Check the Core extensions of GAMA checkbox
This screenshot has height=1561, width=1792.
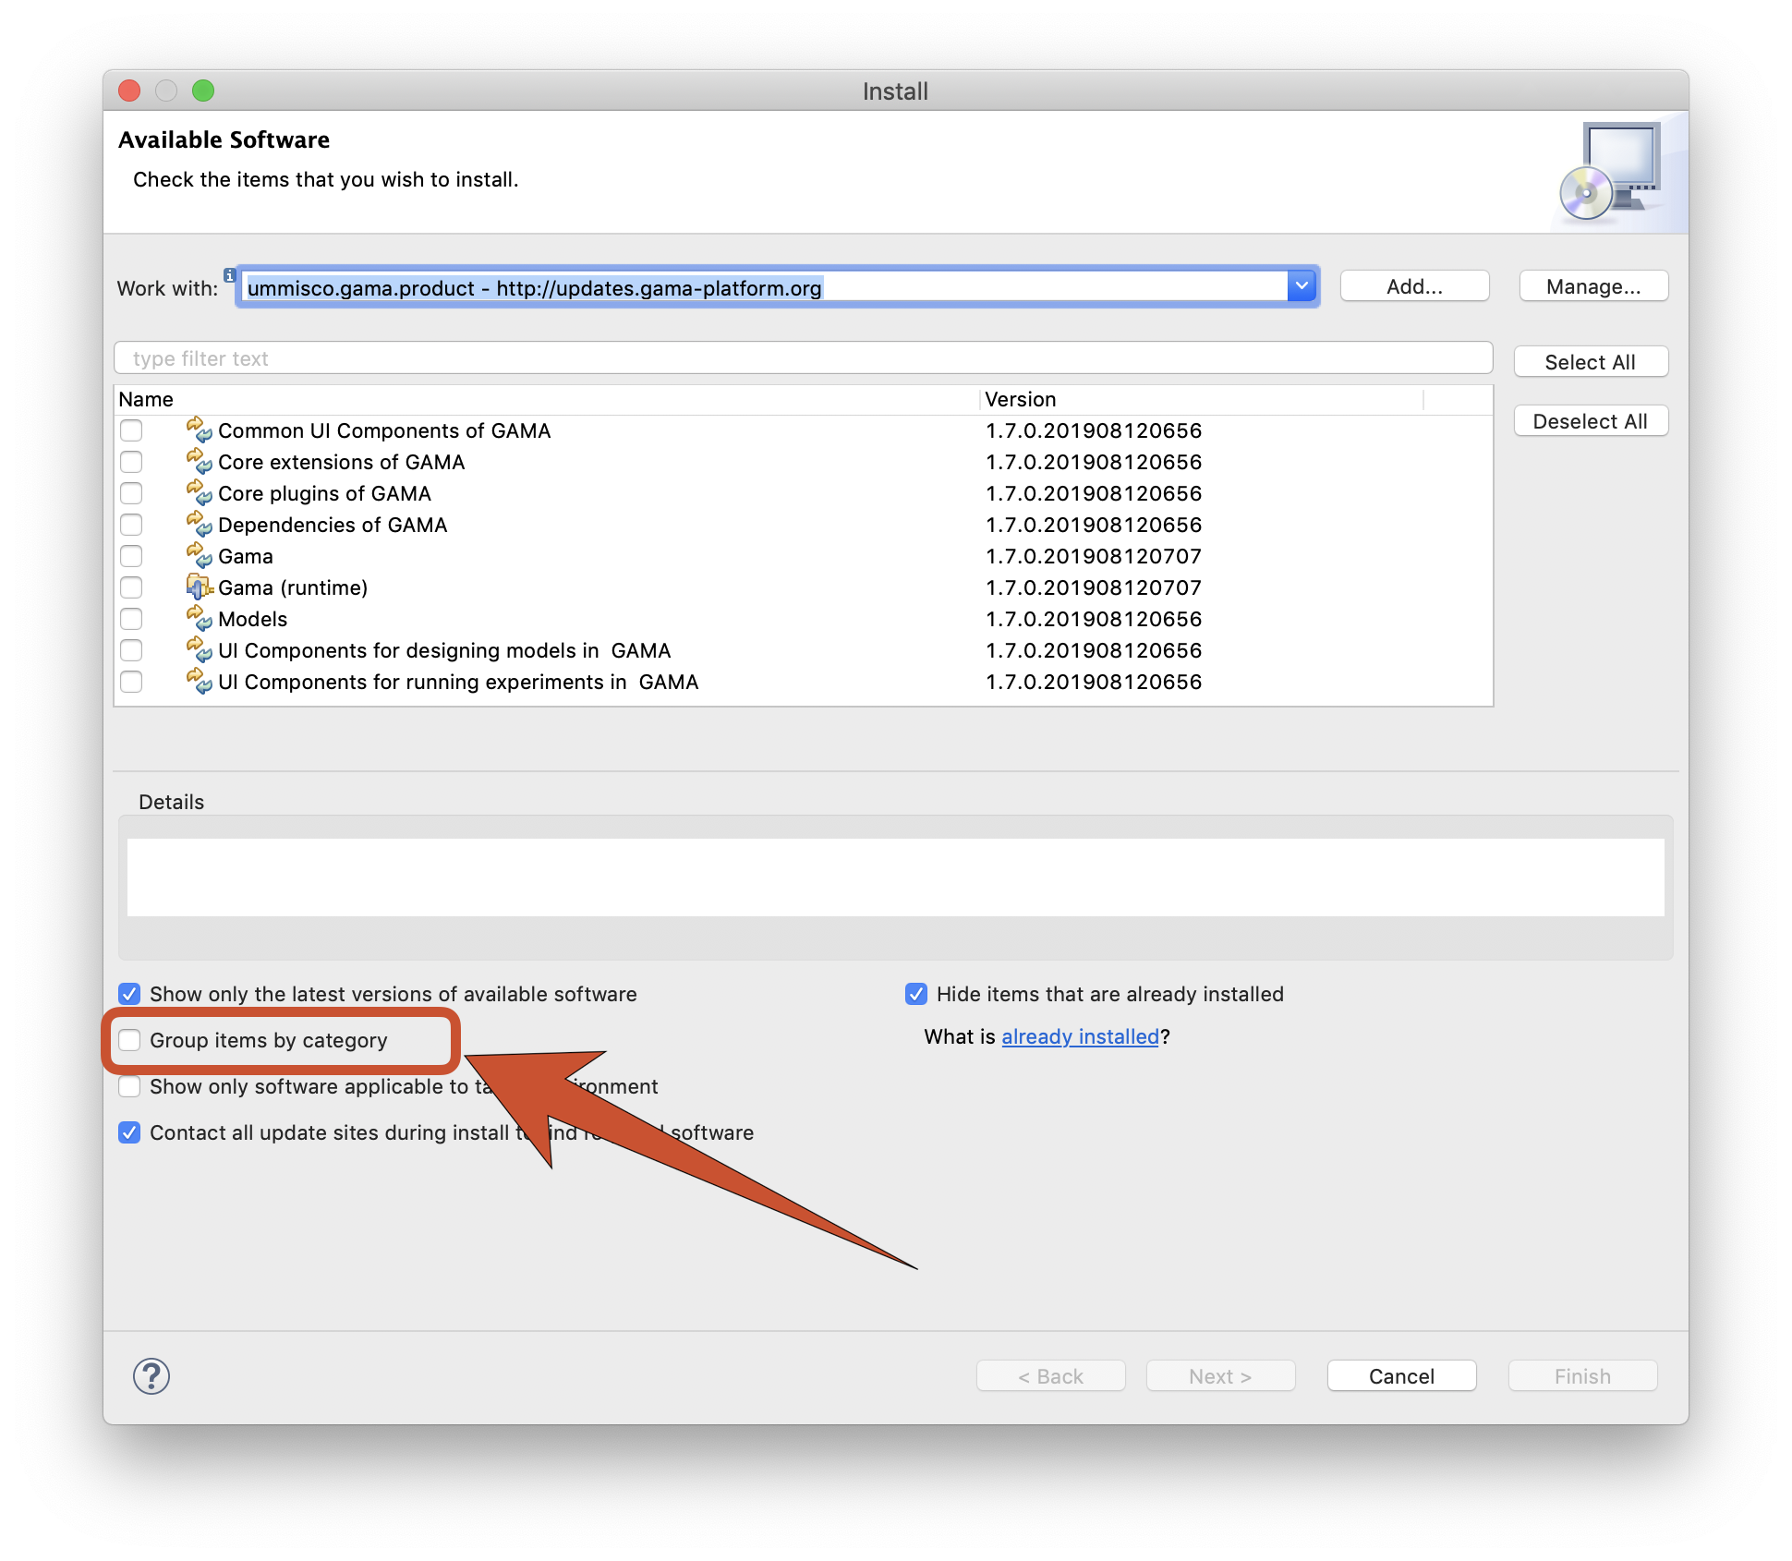coord(131,462)
